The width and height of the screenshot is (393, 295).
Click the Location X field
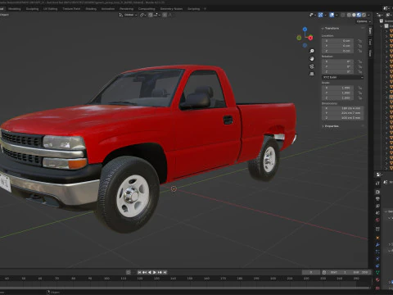click(x=338, y=41)
